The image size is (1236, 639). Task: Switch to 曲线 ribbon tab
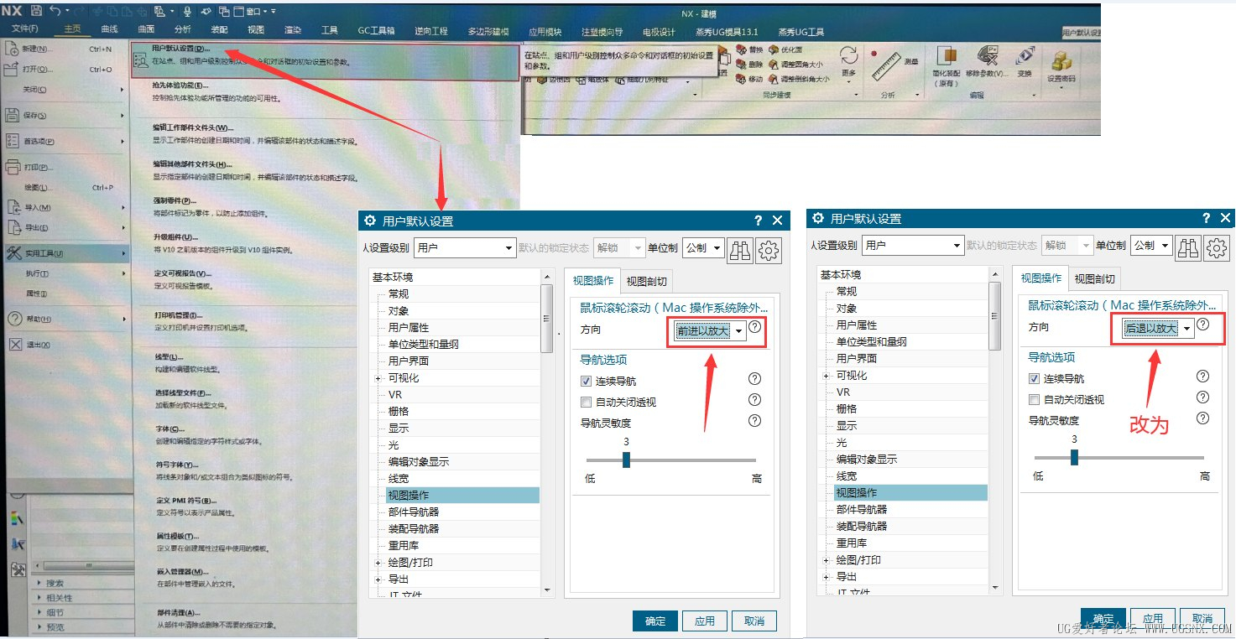[110, 29]
